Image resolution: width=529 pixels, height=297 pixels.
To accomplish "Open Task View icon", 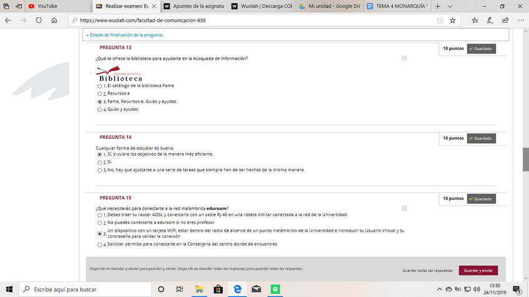I will (x=180, y=290).
